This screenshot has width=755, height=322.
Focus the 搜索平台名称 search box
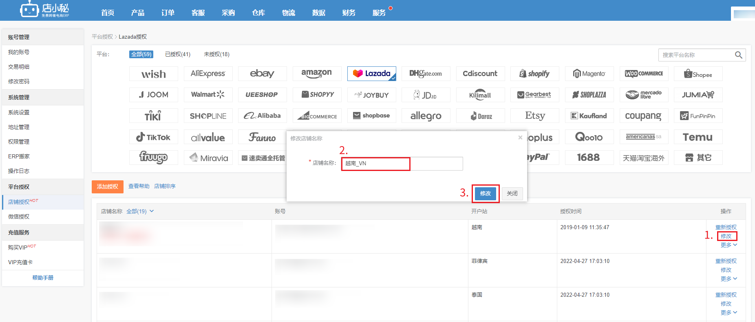(x=697, y=55)
